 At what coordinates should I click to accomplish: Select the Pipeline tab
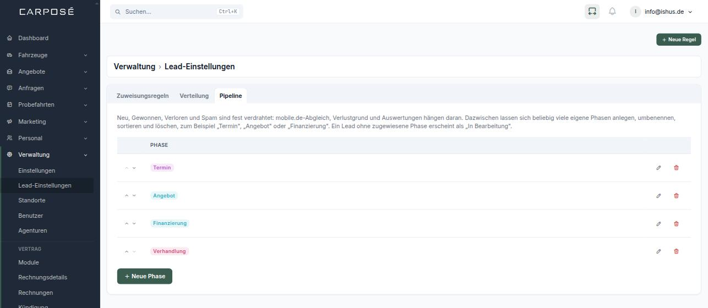231,96
